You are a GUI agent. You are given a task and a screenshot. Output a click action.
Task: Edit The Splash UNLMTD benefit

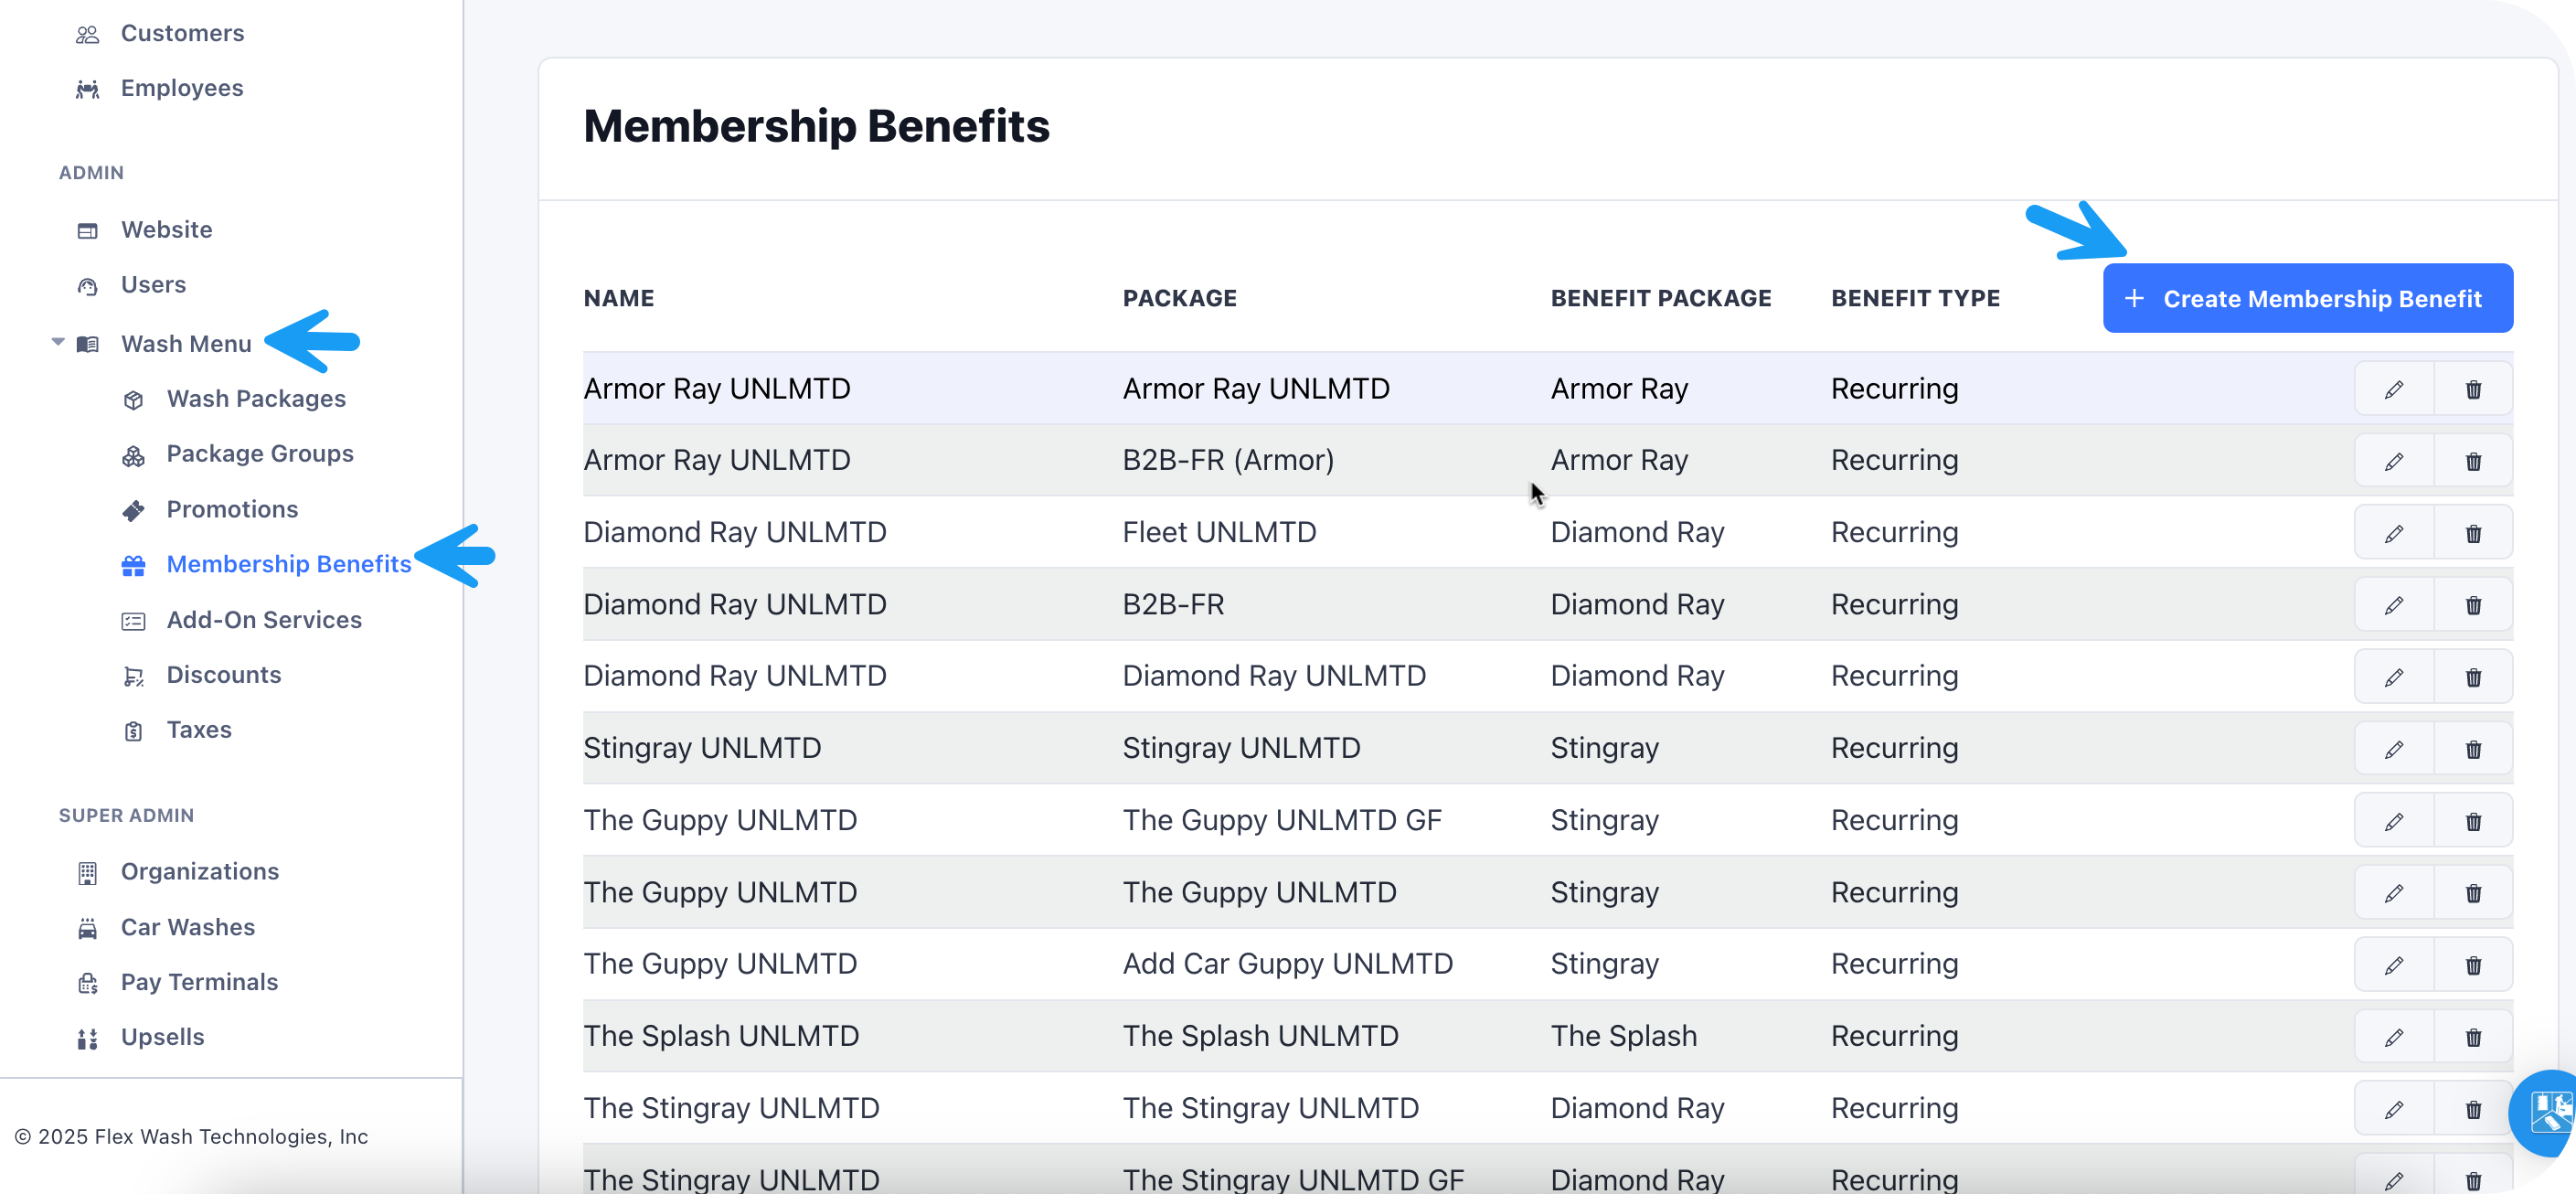click(x=2393, y=1037)
